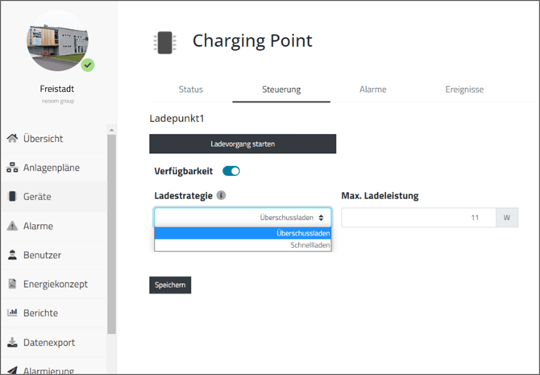540x375 pixels.
Task: Click the Energiekonzept document icon
Action: pyautogui.click(x=12, y=284)
